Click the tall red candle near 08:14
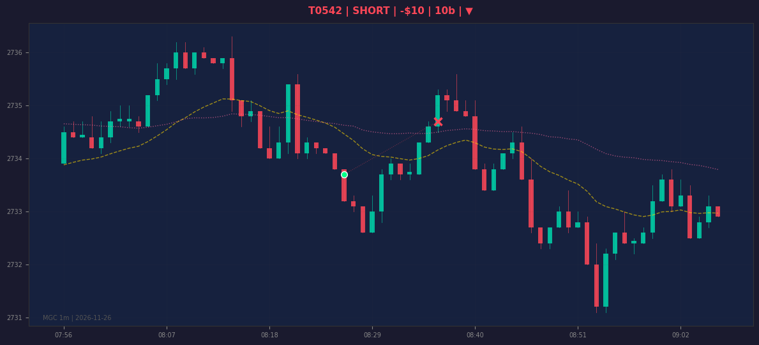 [x=232, y=79]
